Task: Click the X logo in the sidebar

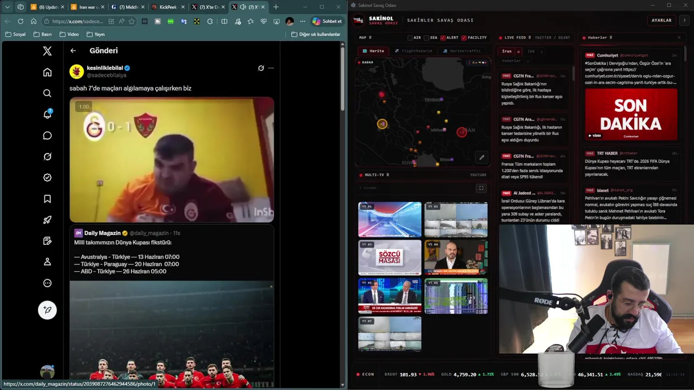Action: (47, 51)
